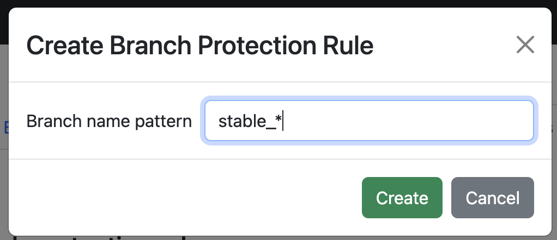Click the partially hidden text at right edge
Viewport: 557px width, 240px height.
553,128
